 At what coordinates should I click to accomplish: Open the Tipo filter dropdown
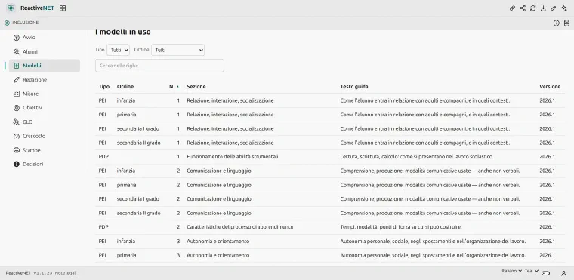[119, 50]
